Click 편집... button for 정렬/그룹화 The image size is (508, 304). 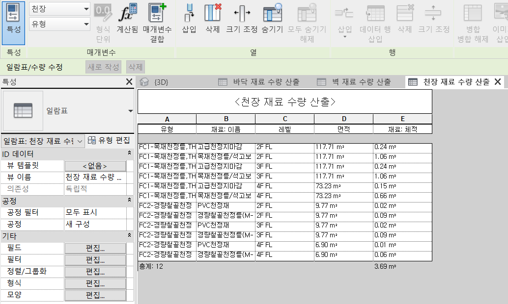[95, 271]
